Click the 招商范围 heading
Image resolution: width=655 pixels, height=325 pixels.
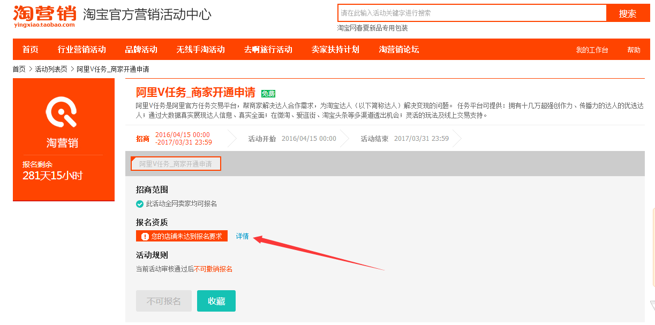pos(152,190)
